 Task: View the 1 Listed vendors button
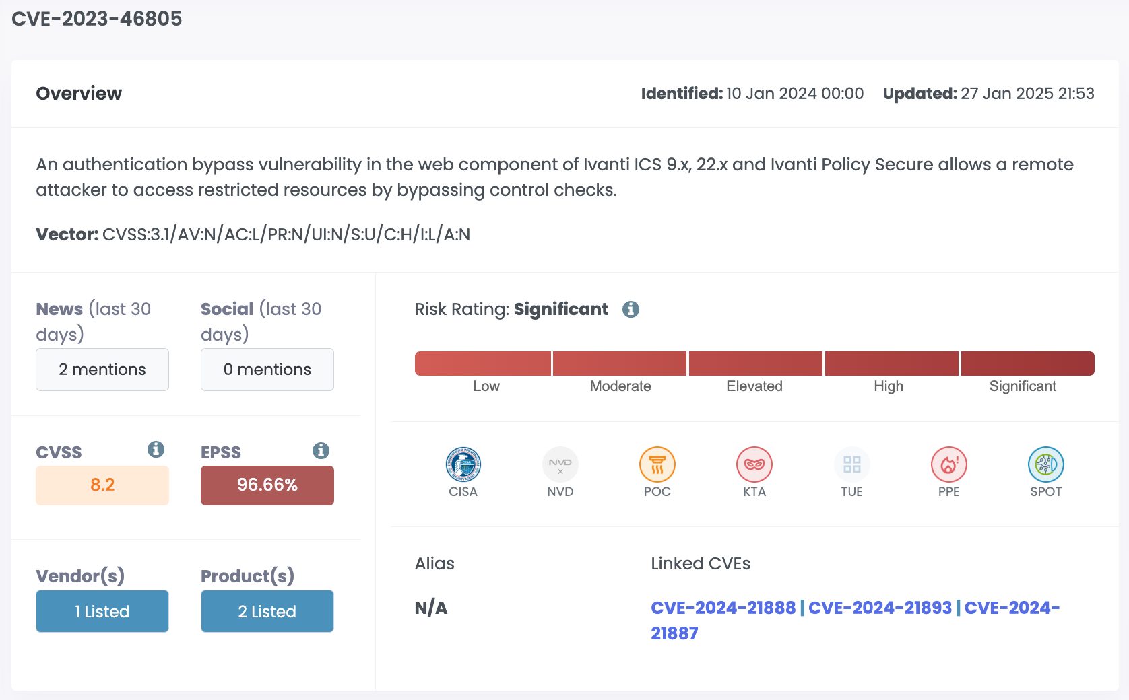(102, 611)
